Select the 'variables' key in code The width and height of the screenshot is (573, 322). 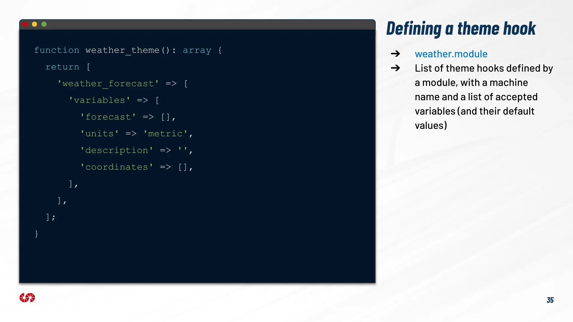tap(99, 100)
